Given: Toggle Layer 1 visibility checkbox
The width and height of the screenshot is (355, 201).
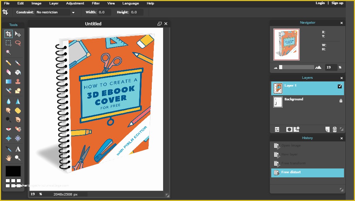Looking at the screenshot, I should [340, 86].
